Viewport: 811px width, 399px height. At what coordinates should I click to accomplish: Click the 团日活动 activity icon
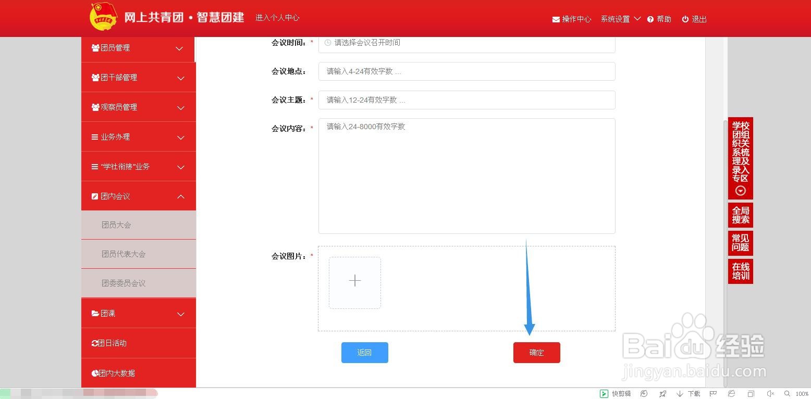point(95,343)
